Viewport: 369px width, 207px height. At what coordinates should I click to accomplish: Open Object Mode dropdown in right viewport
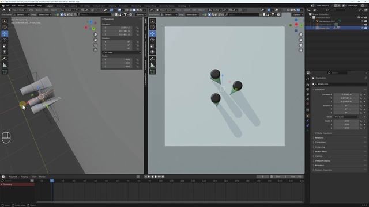[165, 10]
